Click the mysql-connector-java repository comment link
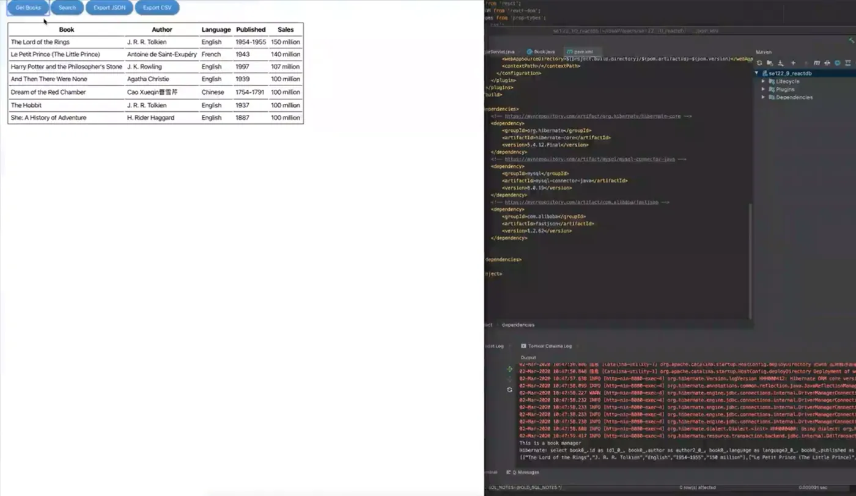The height and width of the screenshot is (496, 856). coord(589,159)
